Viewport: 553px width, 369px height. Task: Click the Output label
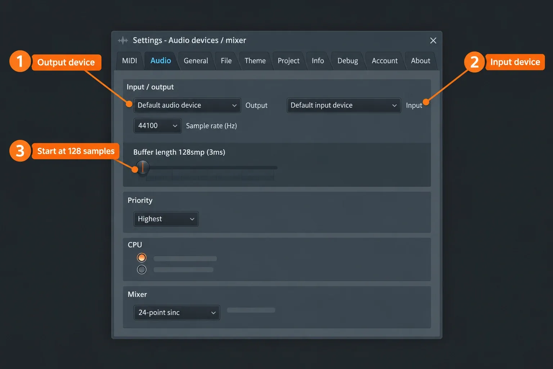[256, 105]
